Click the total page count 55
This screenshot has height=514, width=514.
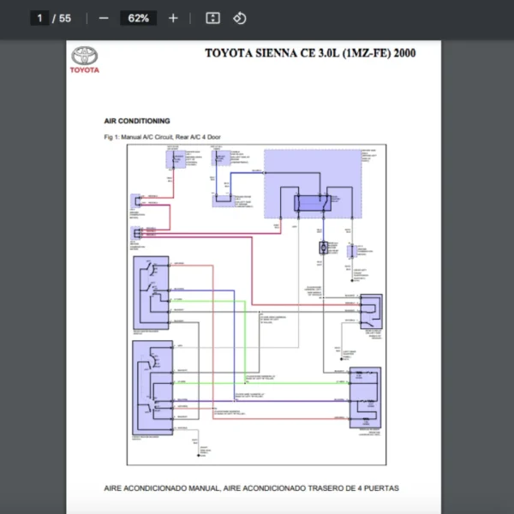point(65,18)
